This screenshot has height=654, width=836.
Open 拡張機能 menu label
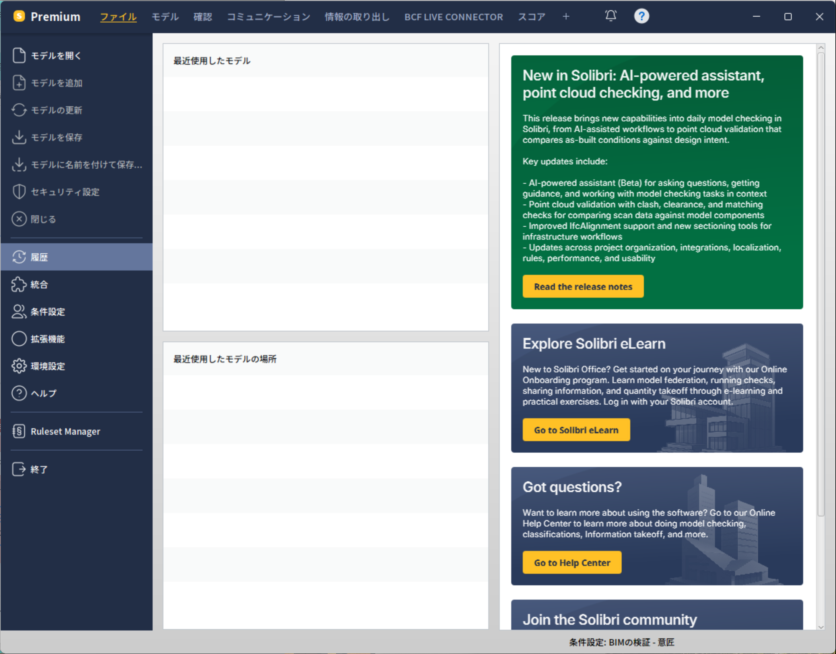[48, 338]
